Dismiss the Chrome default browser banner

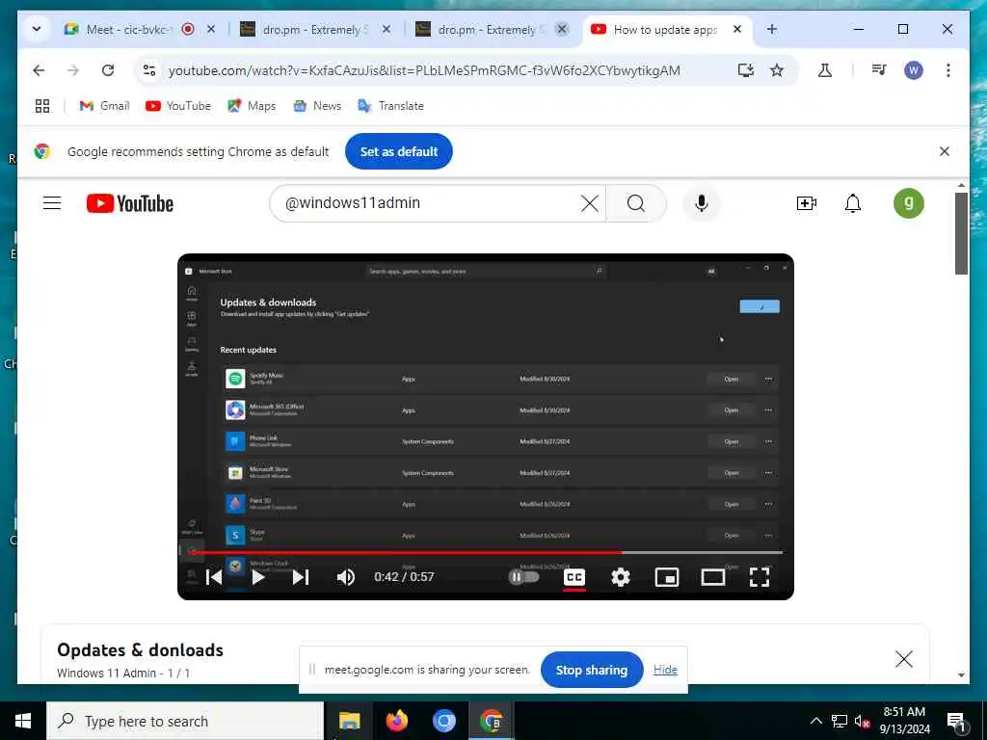coord(945,151)
